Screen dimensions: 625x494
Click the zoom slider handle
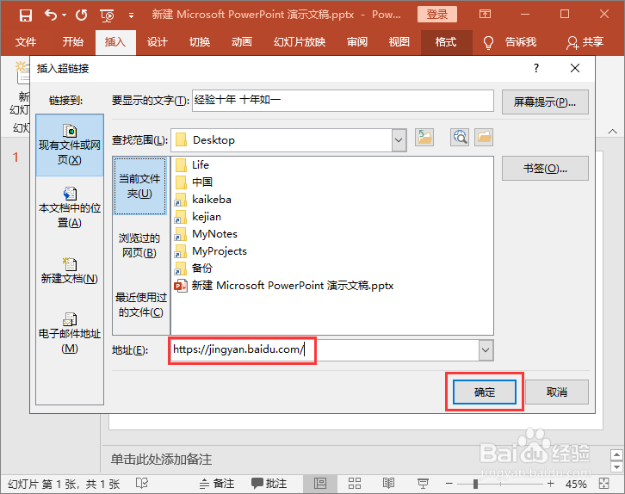pyautogui.click(x=475, y=484)
